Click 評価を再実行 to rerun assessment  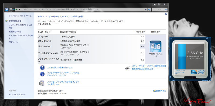click(x=160, y=91)
